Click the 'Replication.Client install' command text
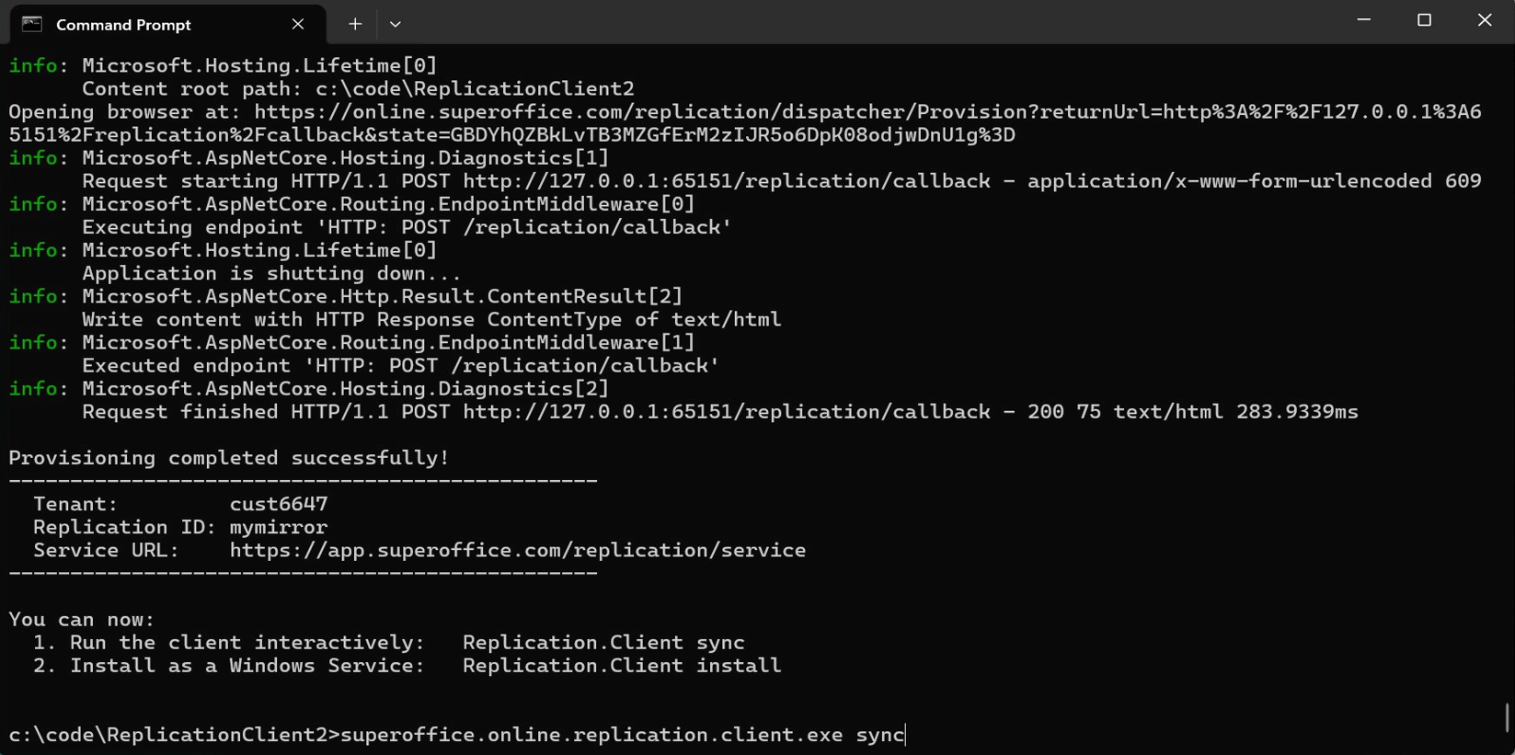The width and height of the screenshot is (1515, 755). click(x=622, y=666)
